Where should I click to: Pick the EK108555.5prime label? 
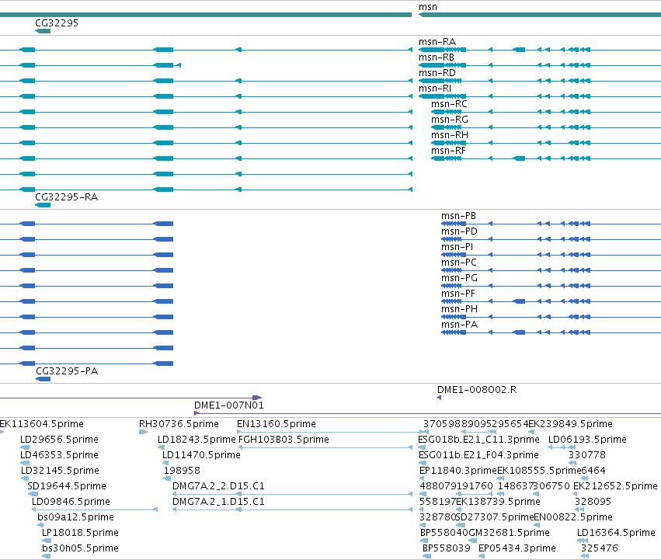pyautogui.click(x=539, y=471)
